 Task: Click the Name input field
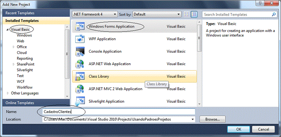(x=119, y=112)
